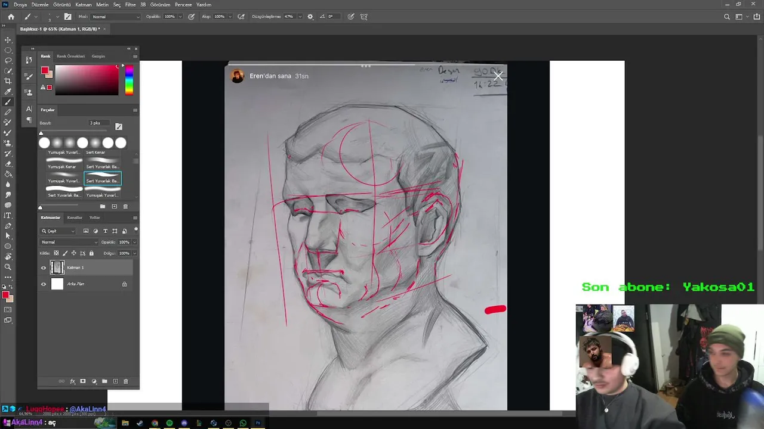Open the Düzgünleştirme 47% dropdown
Screen dimensions: 764x429
[x=299, y=17]
